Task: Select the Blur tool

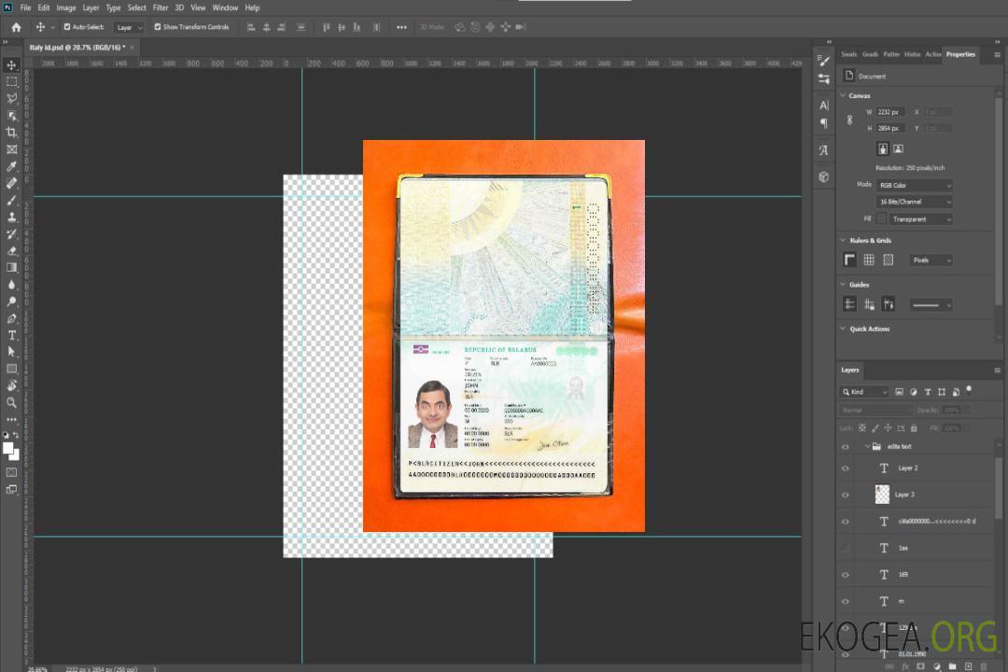Action: tap(11, 285)
